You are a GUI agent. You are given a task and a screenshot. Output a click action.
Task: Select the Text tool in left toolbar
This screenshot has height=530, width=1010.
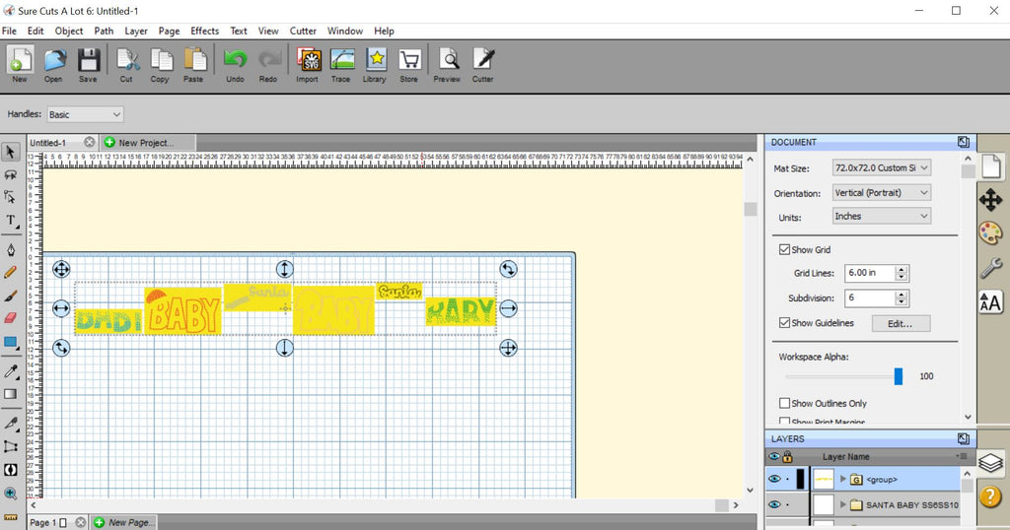11,222
